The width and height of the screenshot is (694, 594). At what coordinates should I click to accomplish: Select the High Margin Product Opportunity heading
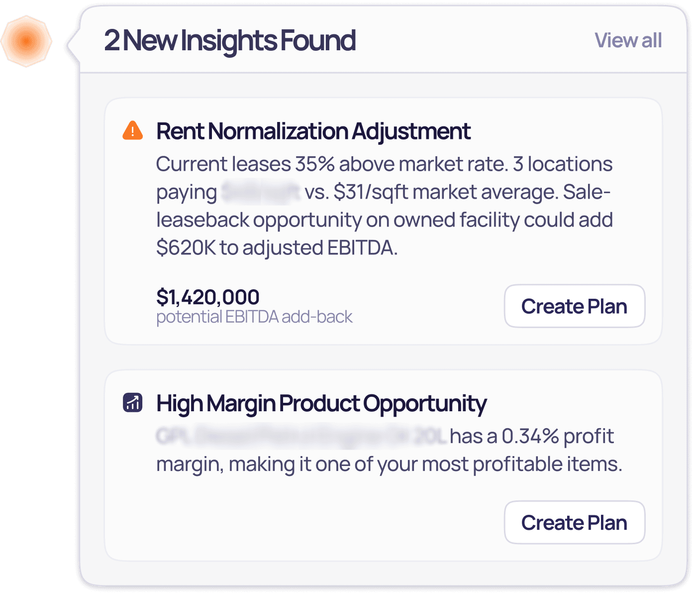pyautogui.click(x=321, y=404)
